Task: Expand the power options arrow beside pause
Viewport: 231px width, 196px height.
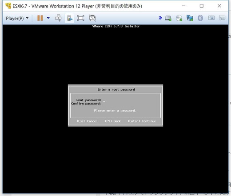Action: 48,18
